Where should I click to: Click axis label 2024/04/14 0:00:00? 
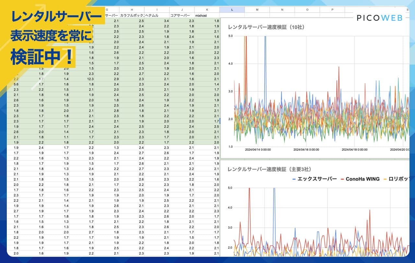[258, 150]
